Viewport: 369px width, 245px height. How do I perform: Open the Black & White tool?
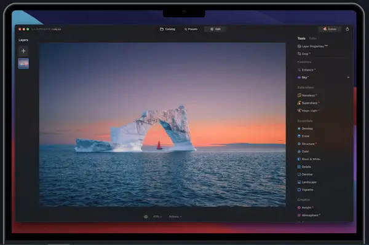pyautogui.click(x=309, y=159)
